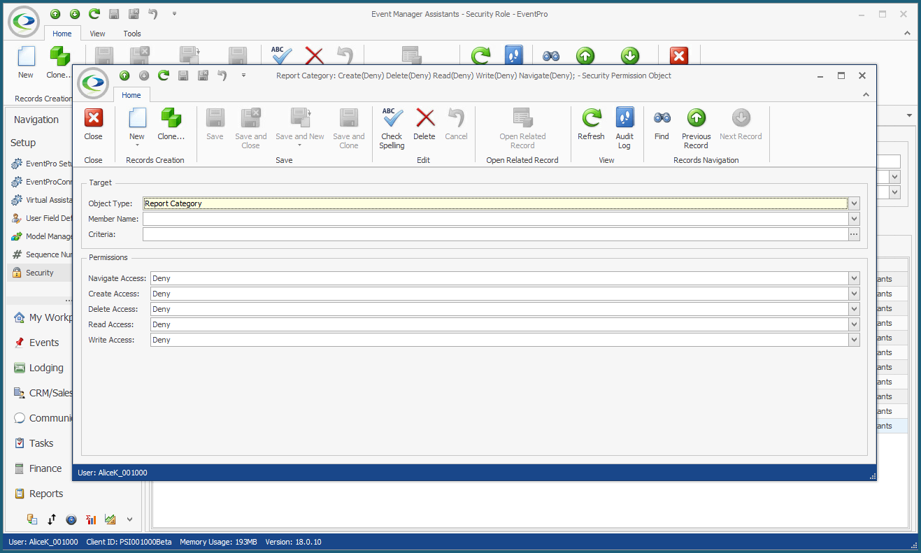Select the Home tab in the main window
Viewport: 921px width, 553px height.
click(62, 34)
